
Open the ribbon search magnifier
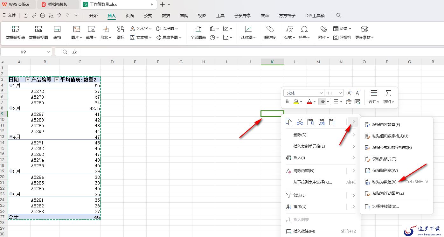339,15
